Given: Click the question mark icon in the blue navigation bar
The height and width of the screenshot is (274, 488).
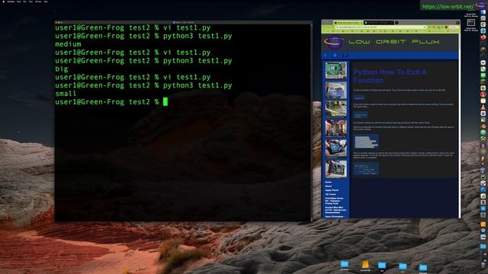Looking at the screenshot, I should click(x=345, y=56).
